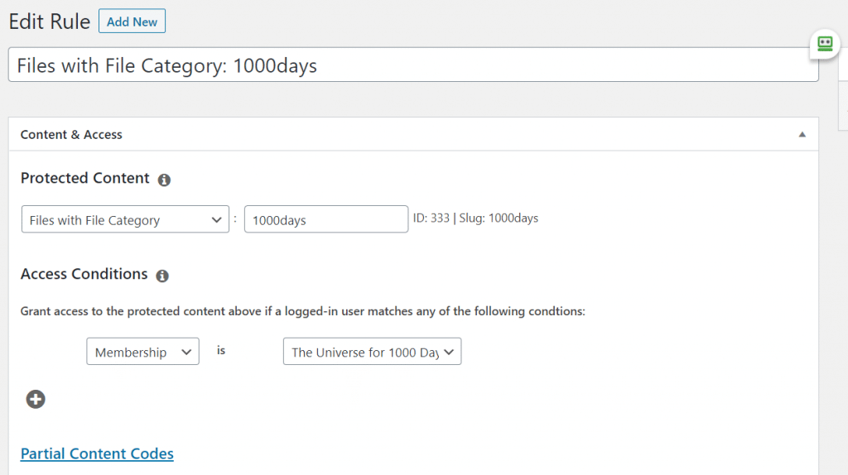Image resolution: width=848 pixels, height=475 pixels.
Task: Click the rule title input field
Action: tap(412, 65)
